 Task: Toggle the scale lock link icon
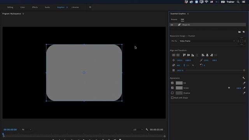tap(184, 65)
